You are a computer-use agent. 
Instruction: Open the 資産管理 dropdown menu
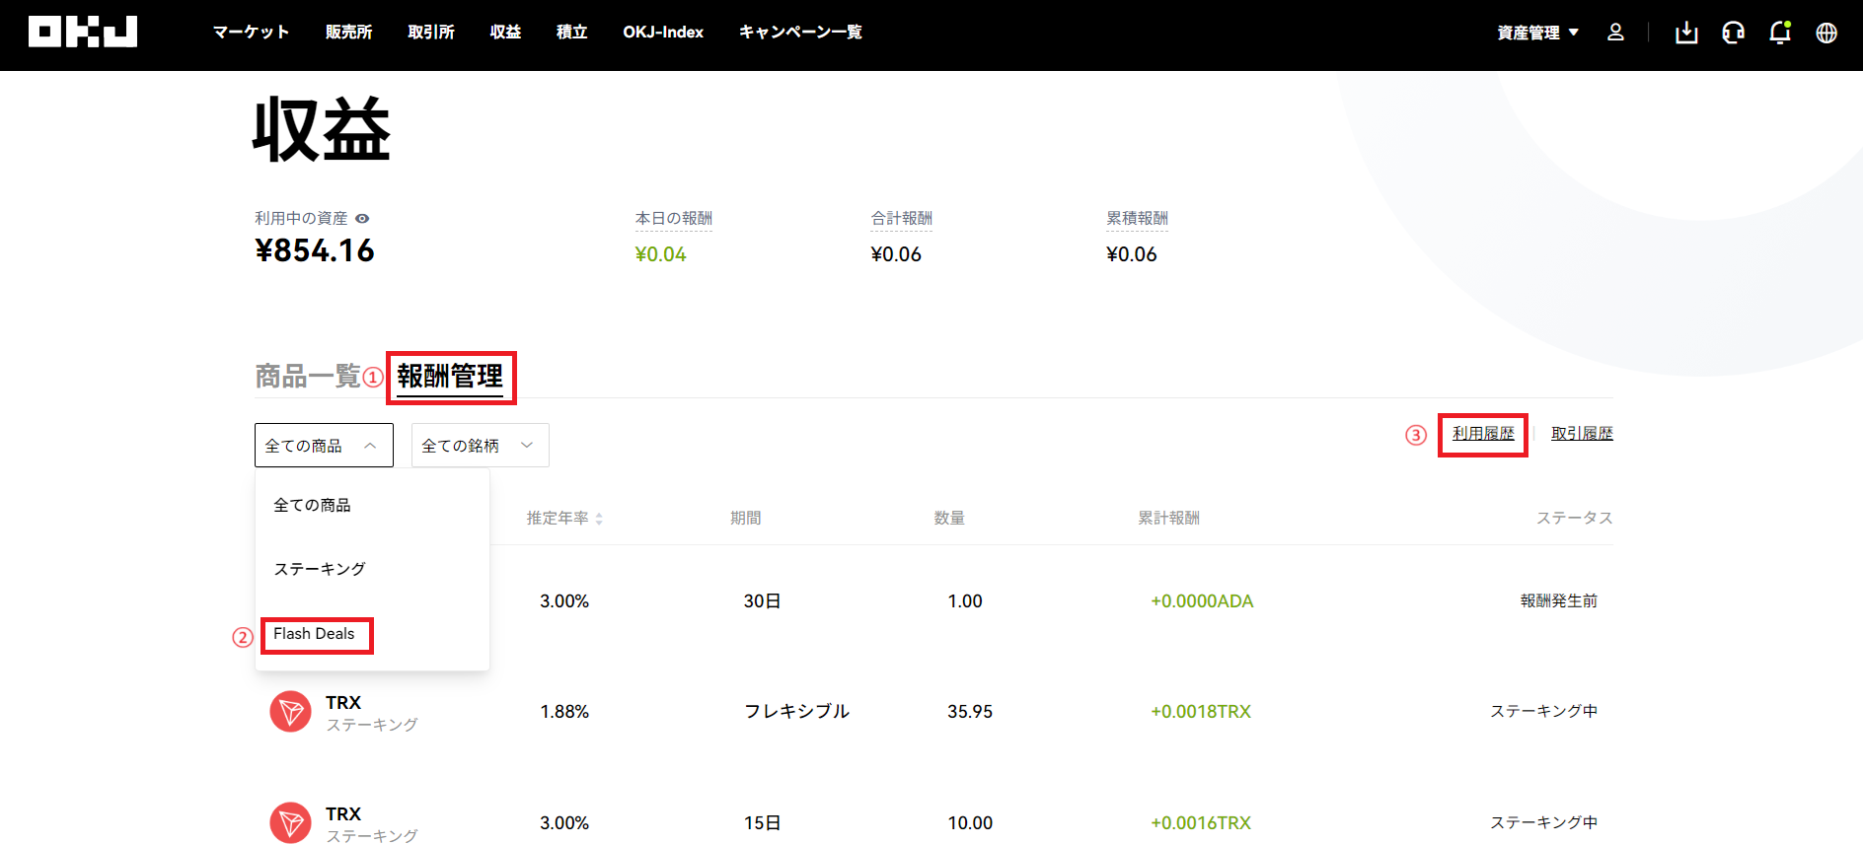(x=1537, y=33)
